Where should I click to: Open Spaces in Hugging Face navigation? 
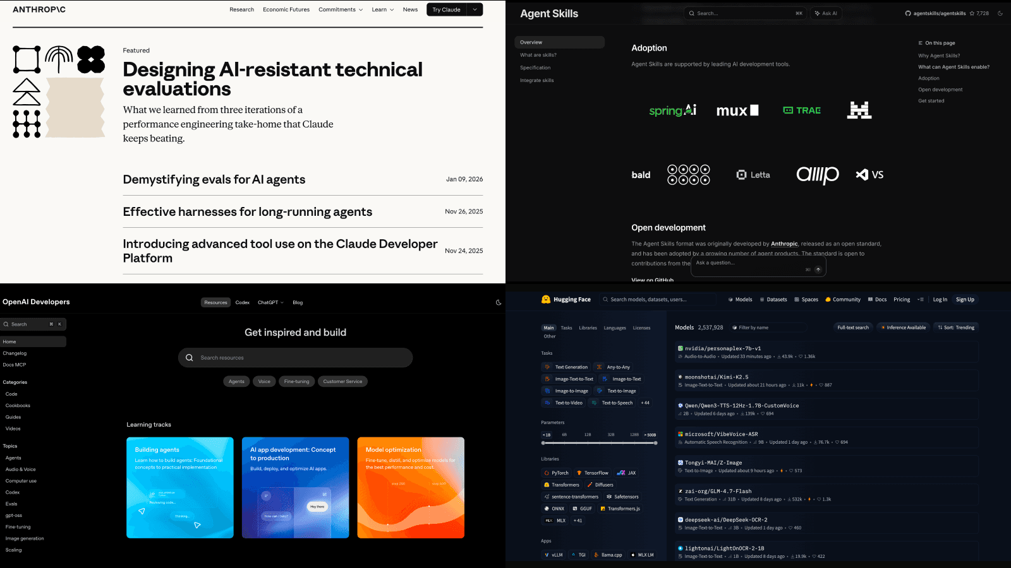[806, 300]
